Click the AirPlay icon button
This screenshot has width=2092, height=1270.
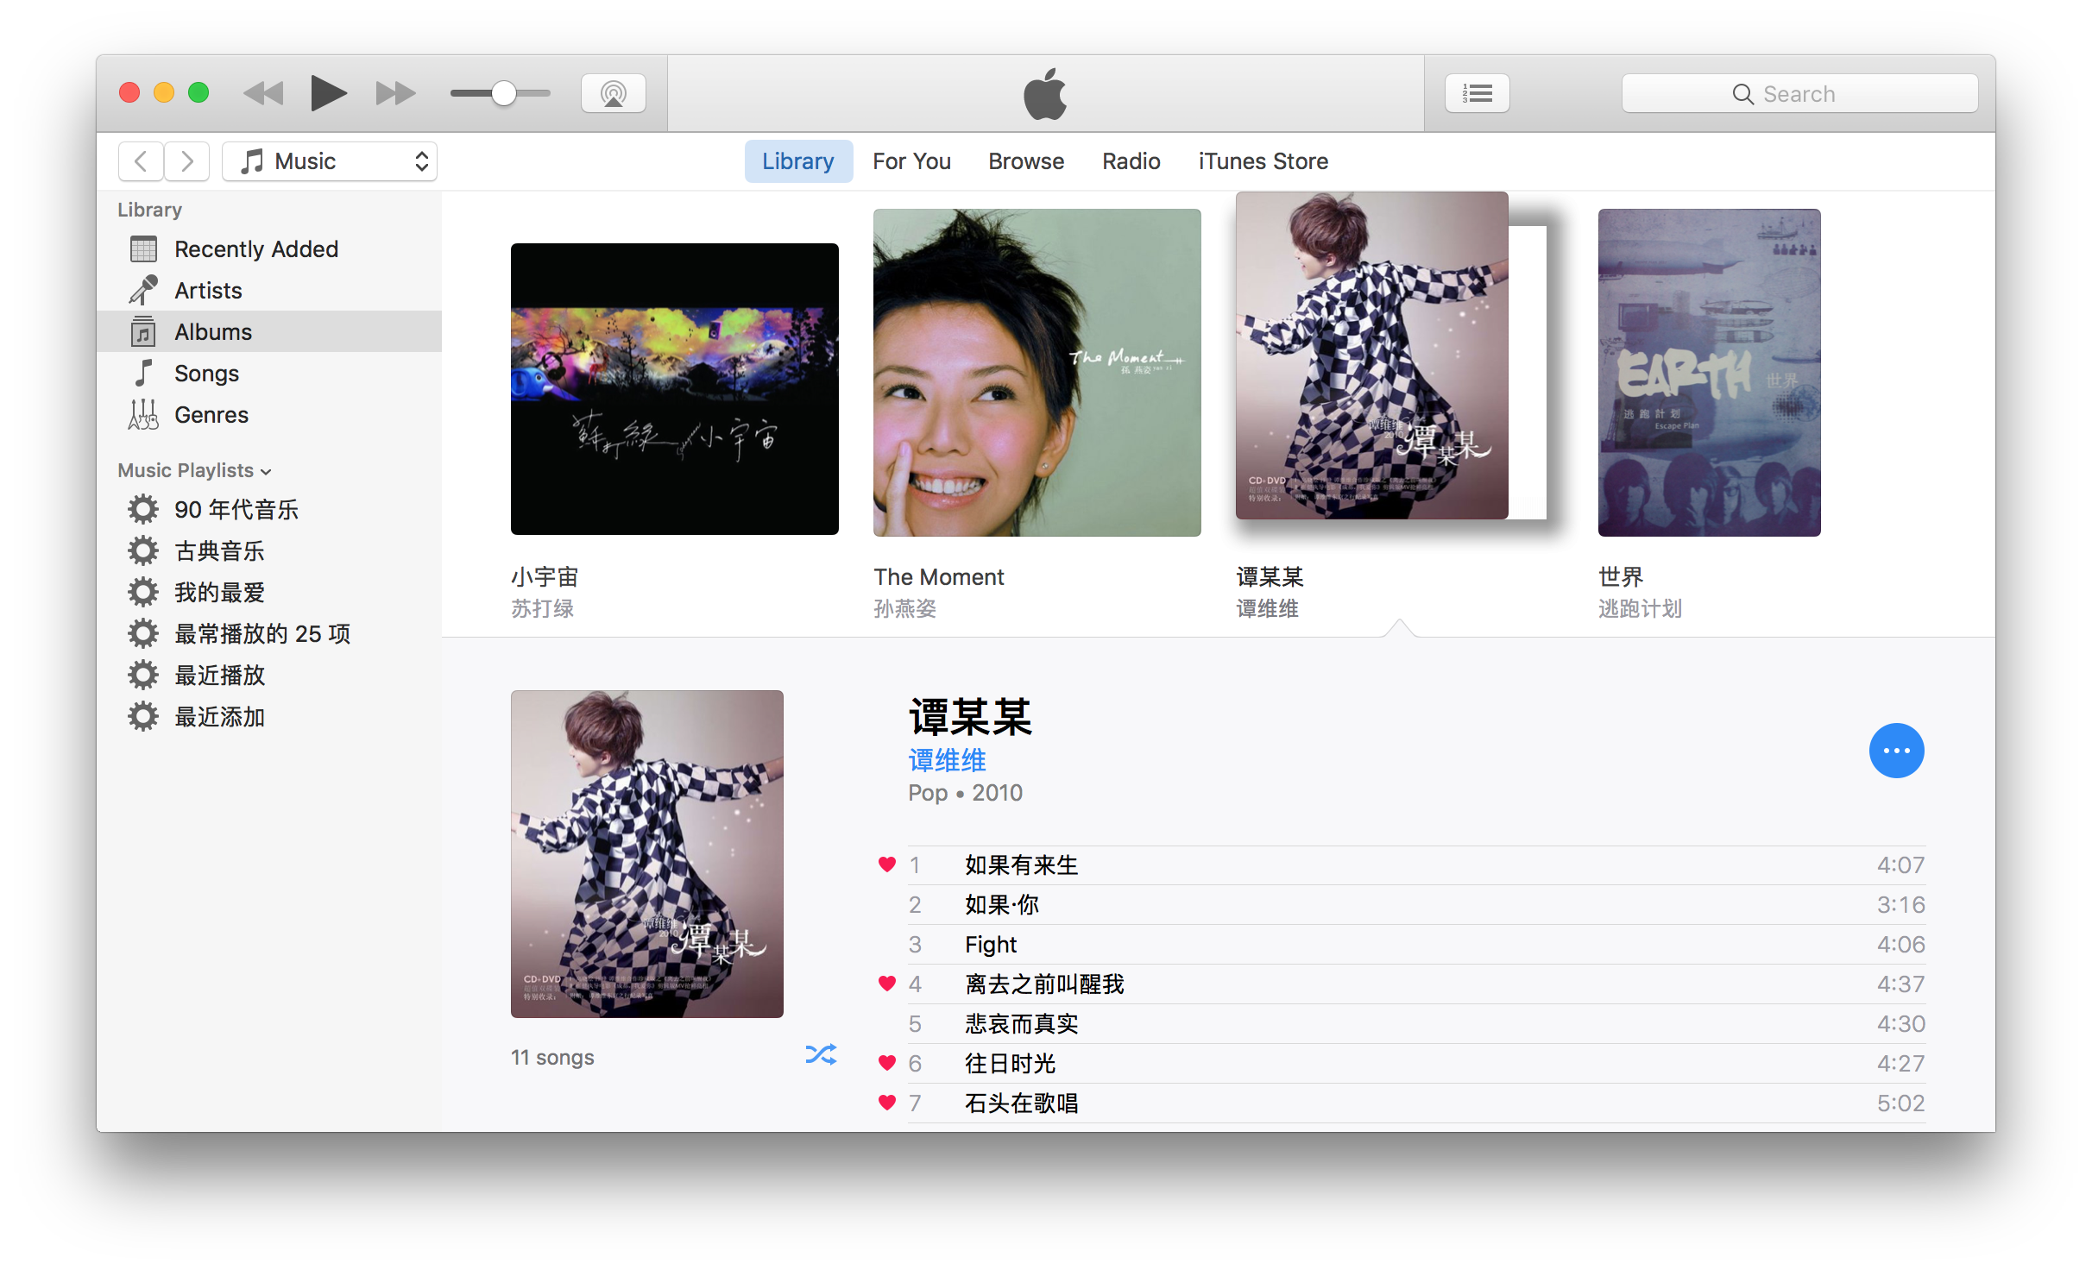tap(613, 93)
